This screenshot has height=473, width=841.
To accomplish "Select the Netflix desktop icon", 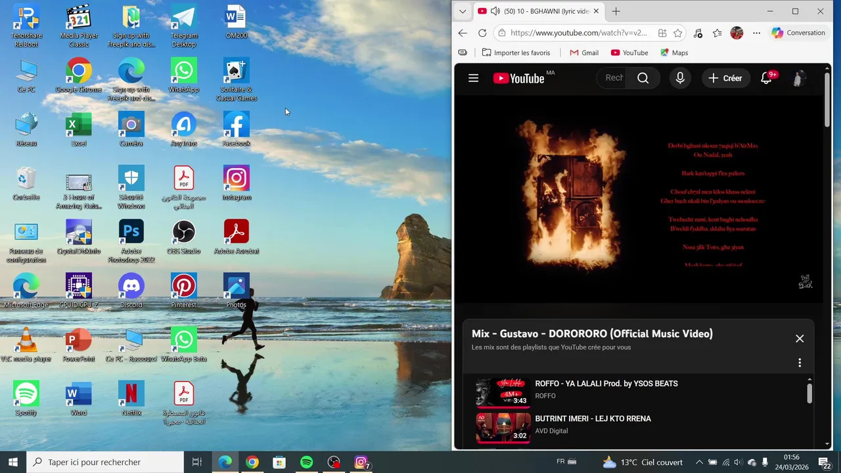I will [131, 399].
